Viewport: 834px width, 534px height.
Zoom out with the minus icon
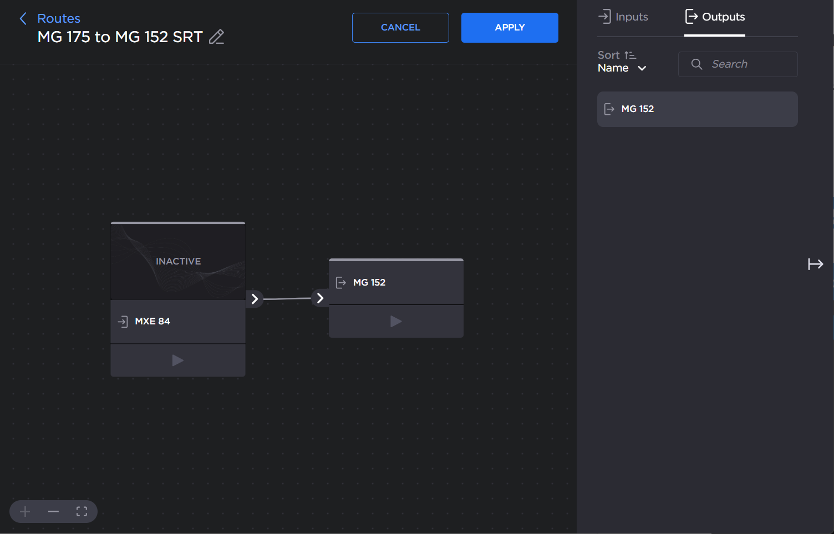[53, 511]
